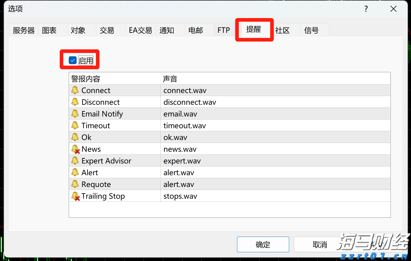This screenshot has width=411, height=261.
Task: Click the bell icon for Expert Advisor
Action: [x=75, y=160]
